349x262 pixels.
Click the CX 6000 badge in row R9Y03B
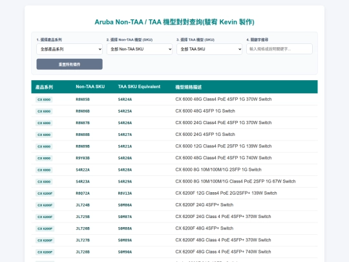click(x=44, y=158)
